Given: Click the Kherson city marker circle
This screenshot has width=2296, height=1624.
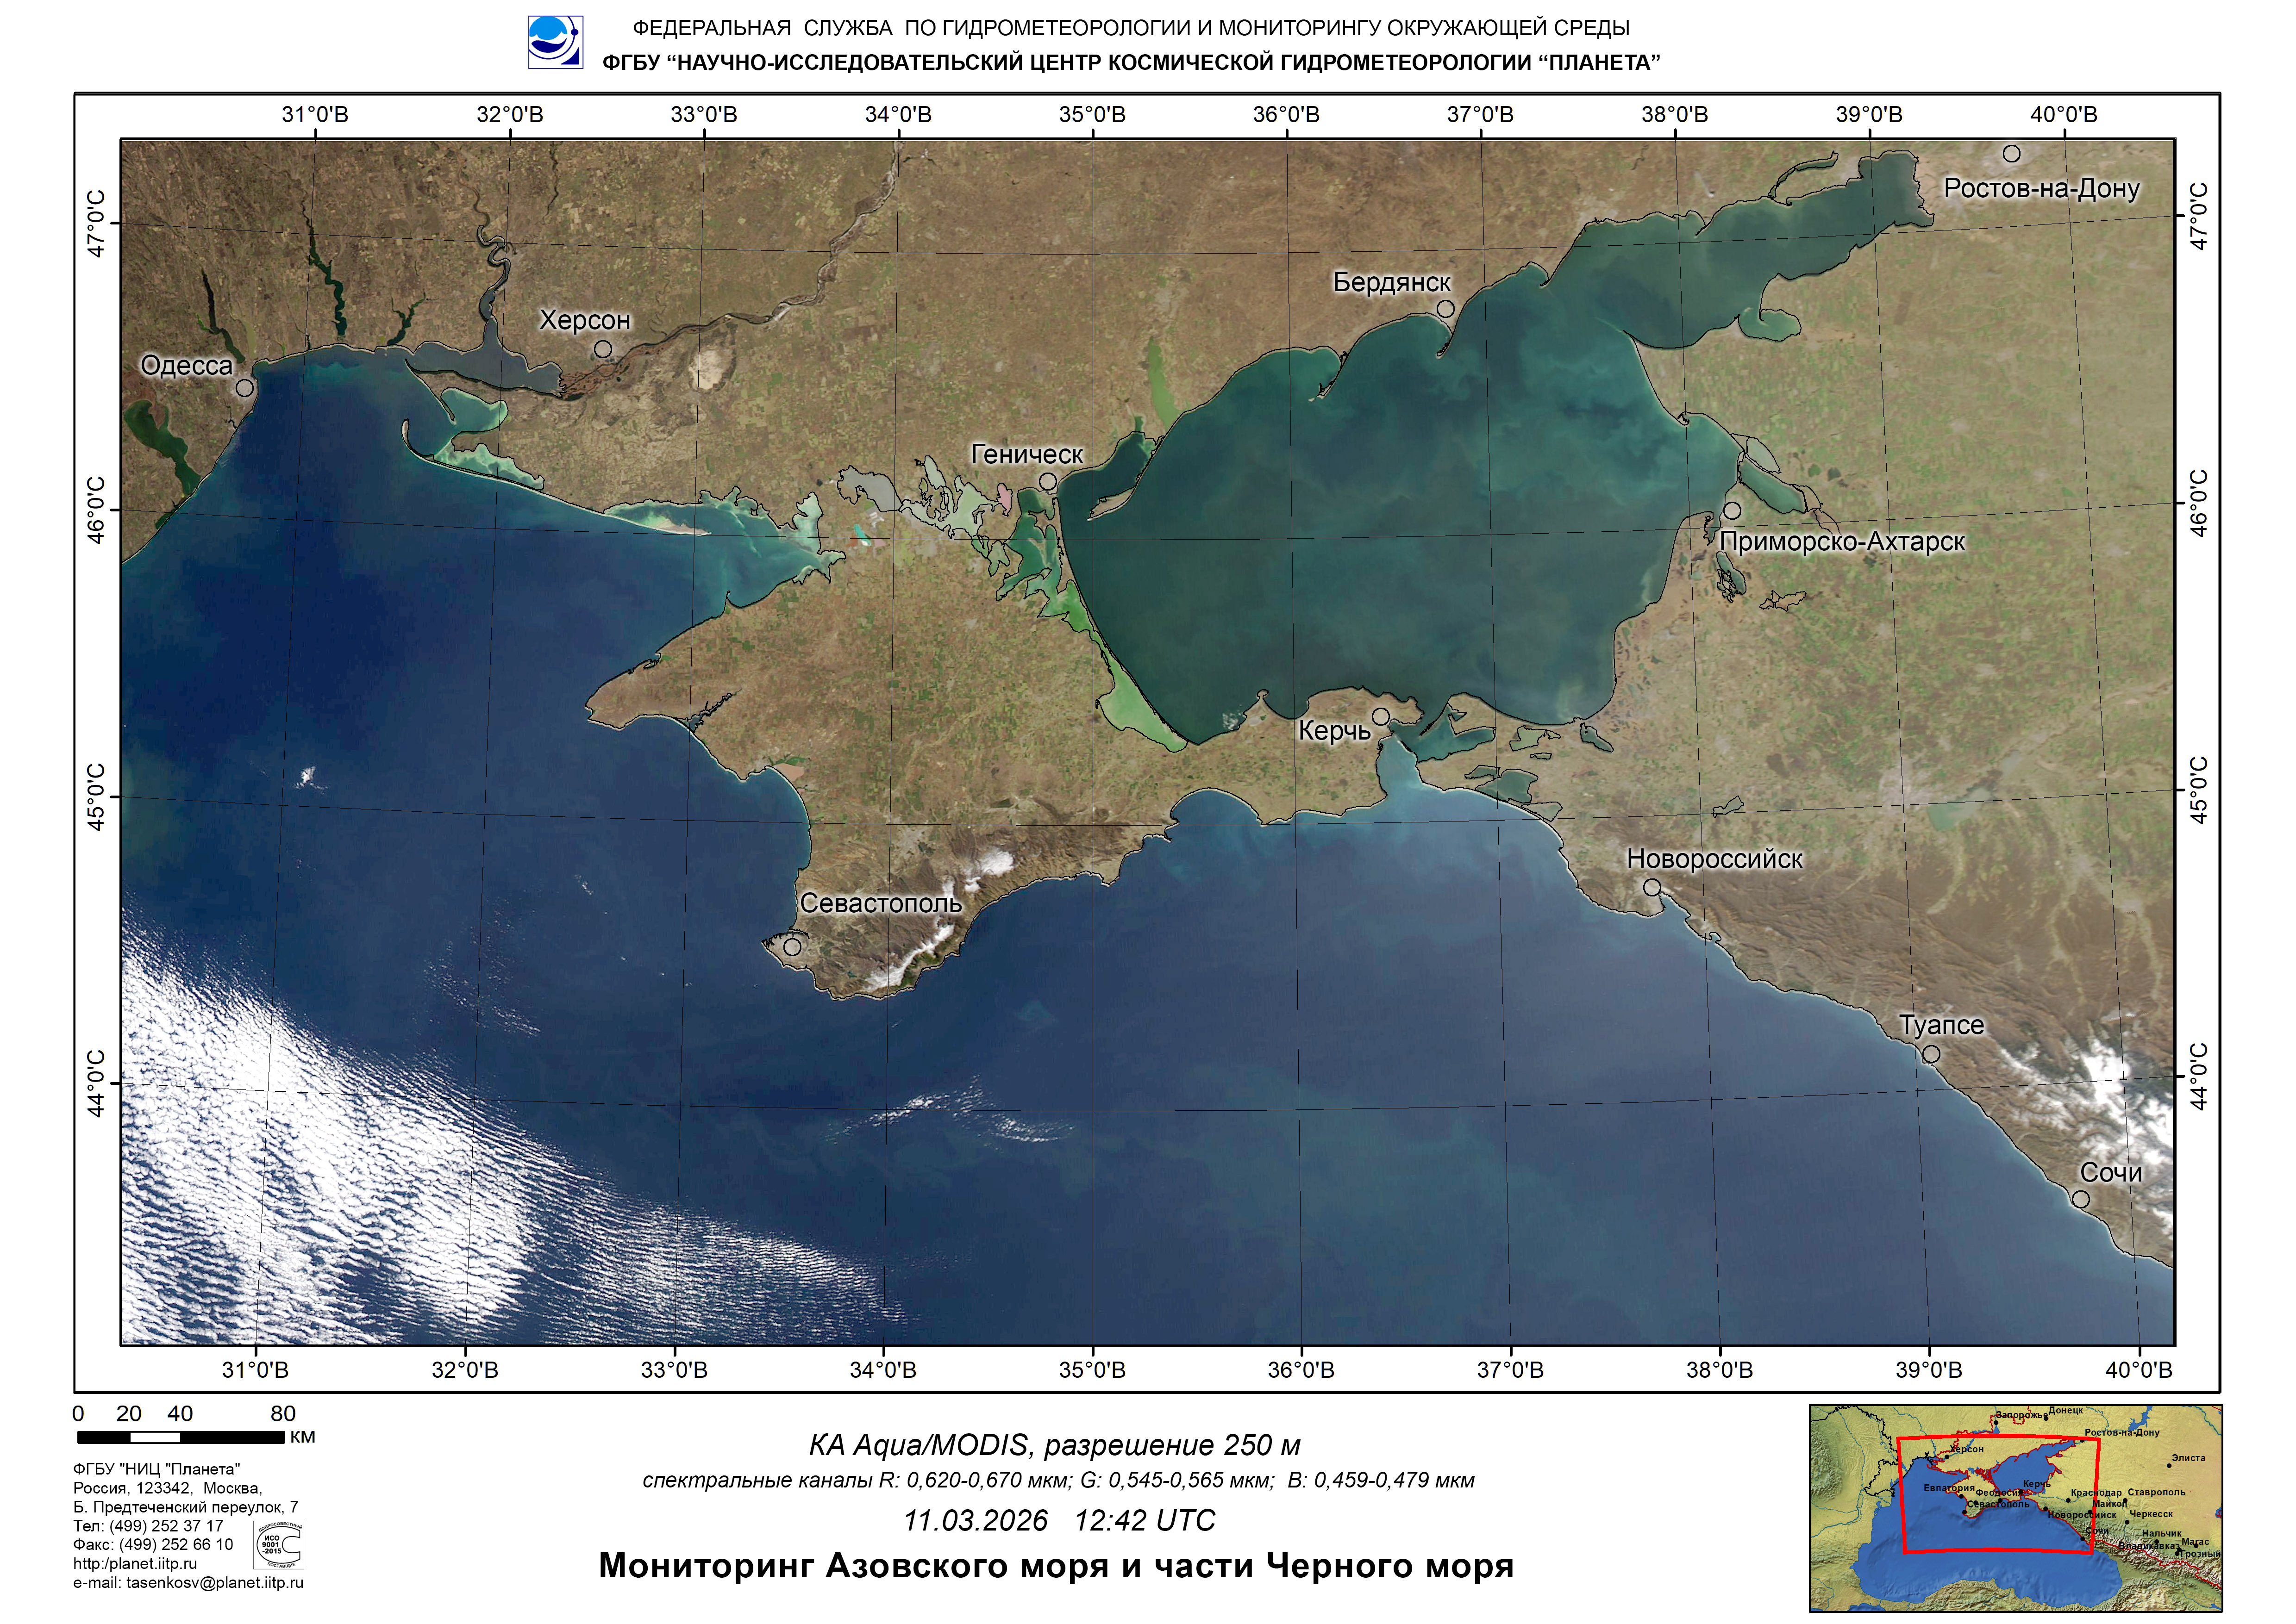Looking at the screenshot, I should [x=603, y=349].
